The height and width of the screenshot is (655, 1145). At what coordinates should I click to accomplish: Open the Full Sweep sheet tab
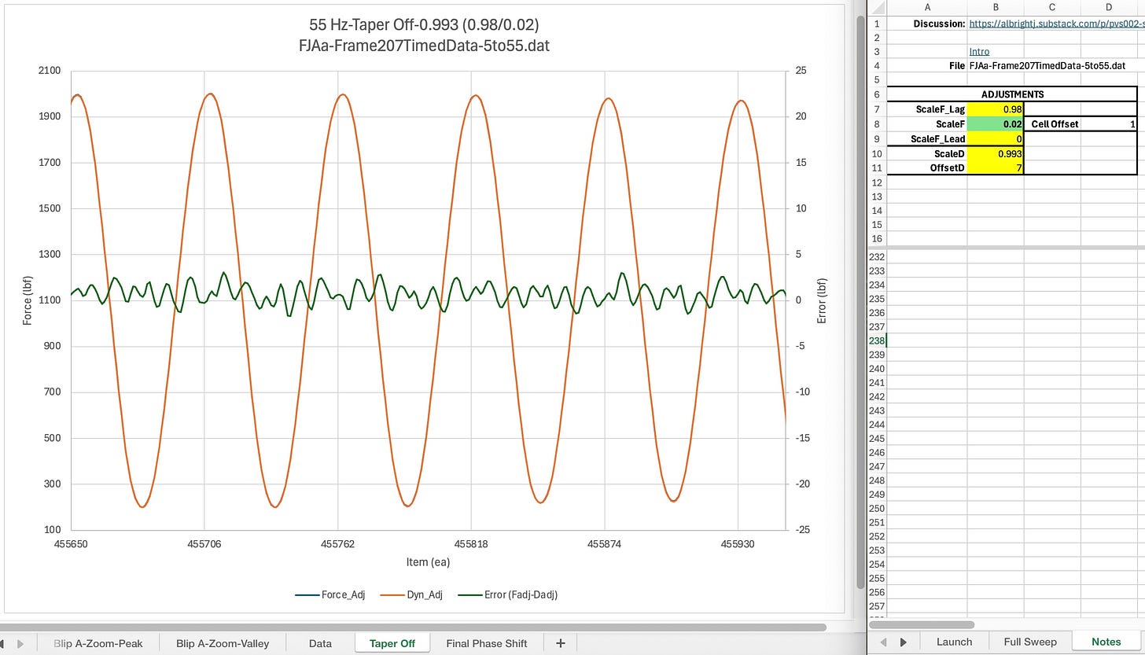coord(1029,642)
